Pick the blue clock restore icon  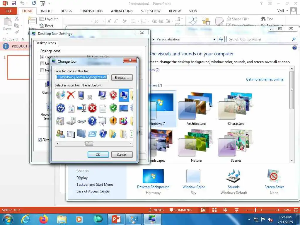61,108
